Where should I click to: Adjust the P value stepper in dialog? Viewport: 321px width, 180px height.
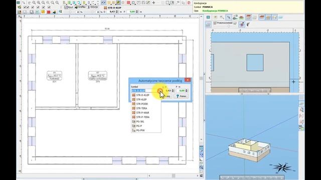(186, 90)
